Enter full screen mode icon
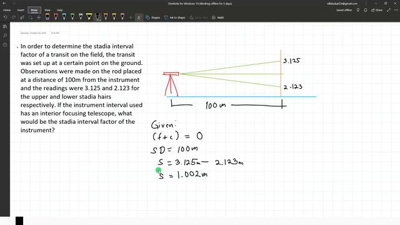400x225 pixels. click(x=389, y=10)
